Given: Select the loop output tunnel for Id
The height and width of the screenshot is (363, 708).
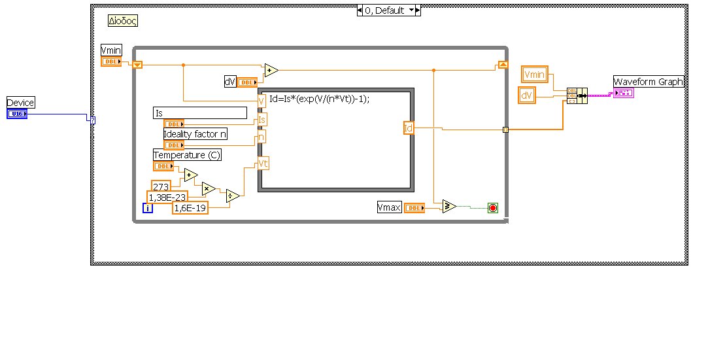Looking at the screenshot, I should tap(506, 130).
